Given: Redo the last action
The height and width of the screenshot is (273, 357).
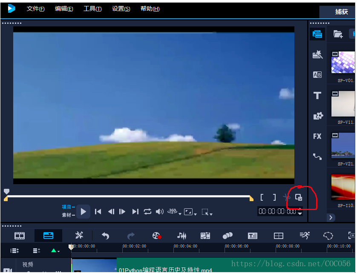Looking at the screenshot, I should [x=131, y=236].
